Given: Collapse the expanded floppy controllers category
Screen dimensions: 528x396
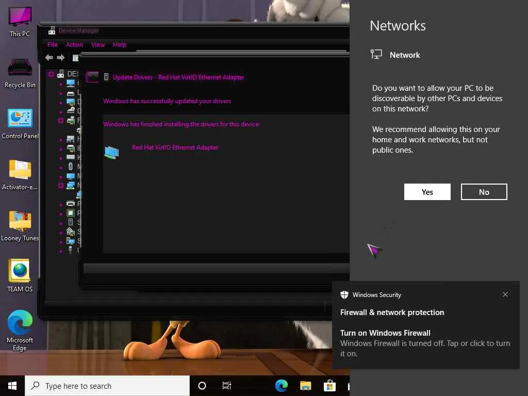Looking at the screenshot, I should (x=61, y=120).
